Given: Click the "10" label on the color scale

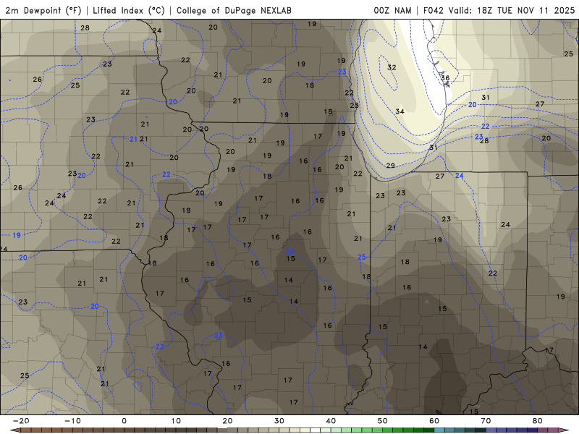Looking at the screenshot, I should 176,421.
